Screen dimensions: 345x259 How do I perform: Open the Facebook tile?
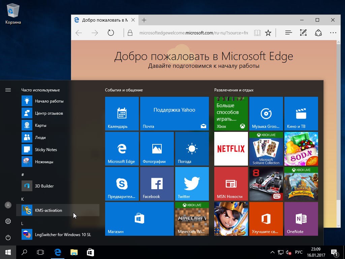pos(157,184)
